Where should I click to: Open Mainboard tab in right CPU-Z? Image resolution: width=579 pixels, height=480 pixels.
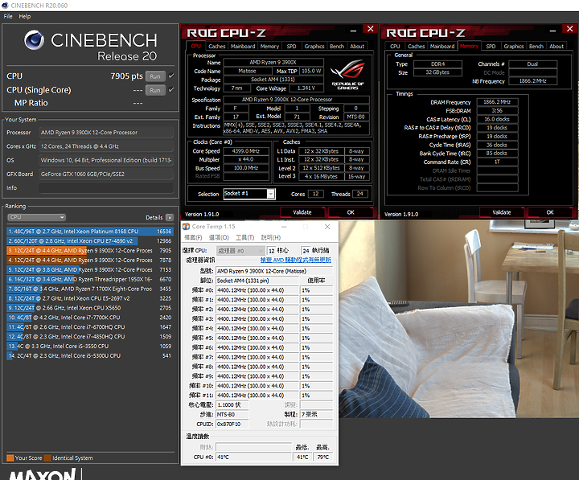click(x=442, y=47)
